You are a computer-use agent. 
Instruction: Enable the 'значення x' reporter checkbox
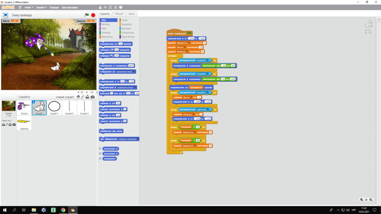coord(100,149)
